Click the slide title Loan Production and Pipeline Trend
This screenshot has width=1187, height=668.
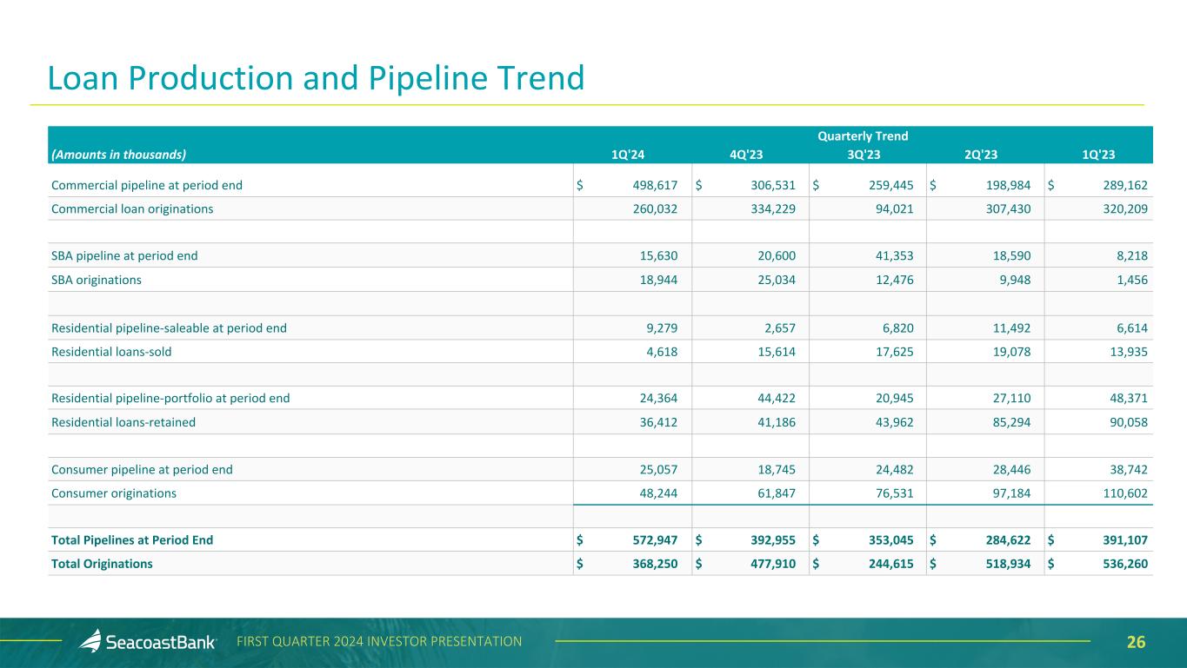click(316, 78)
